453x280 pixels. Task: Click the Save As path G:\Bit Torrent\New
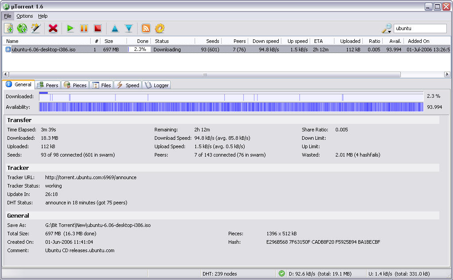pyautogui.click(x=98, y=225)
